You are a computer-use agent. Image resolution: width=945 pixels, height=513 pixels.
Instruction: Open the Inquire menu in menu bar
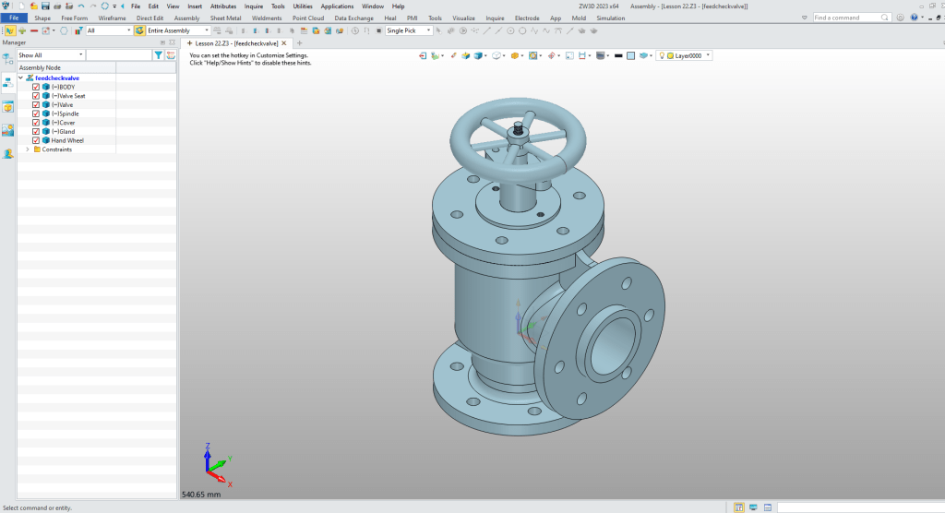coord(253,6)
